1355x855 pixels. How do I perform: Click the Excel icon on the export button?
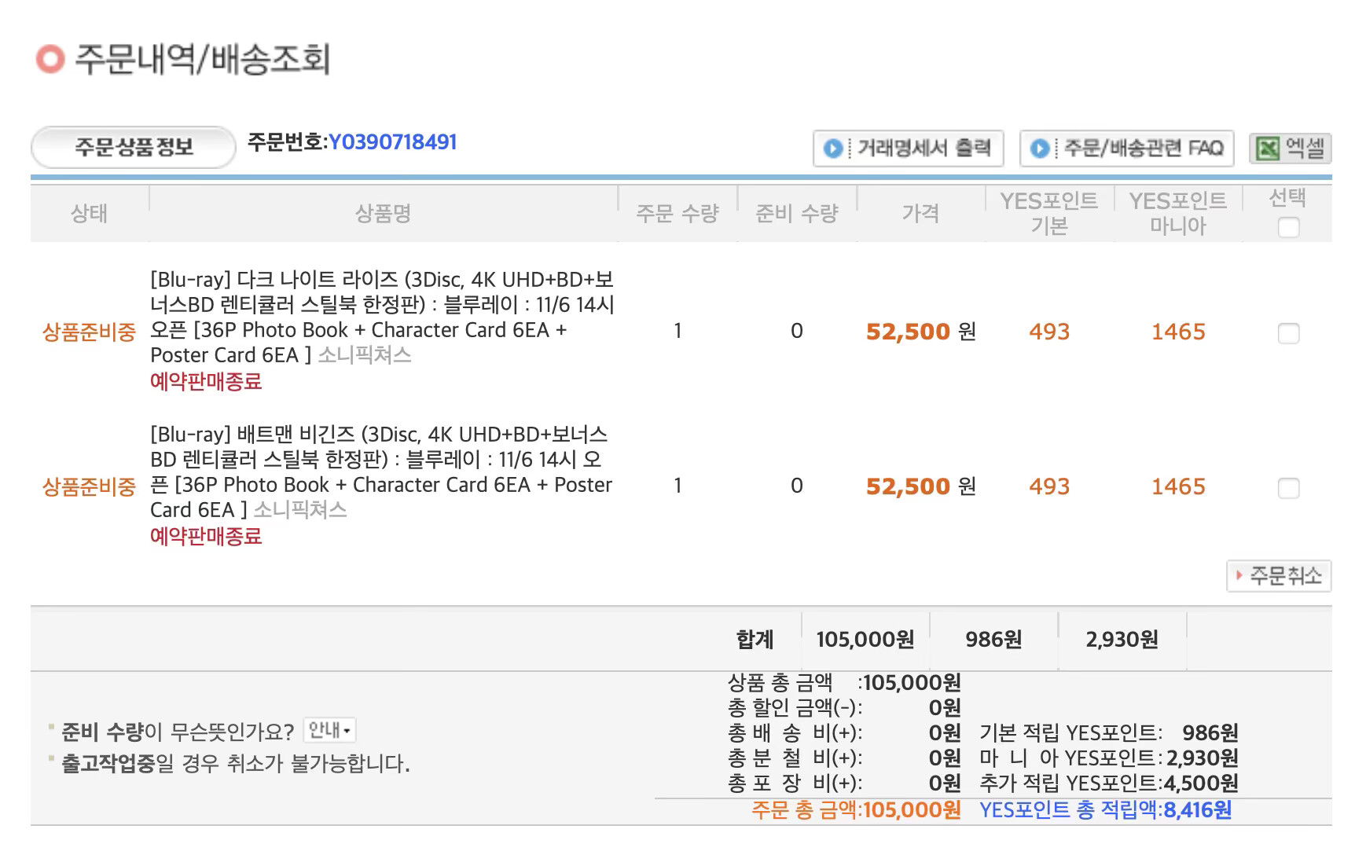coord(1268,149)
